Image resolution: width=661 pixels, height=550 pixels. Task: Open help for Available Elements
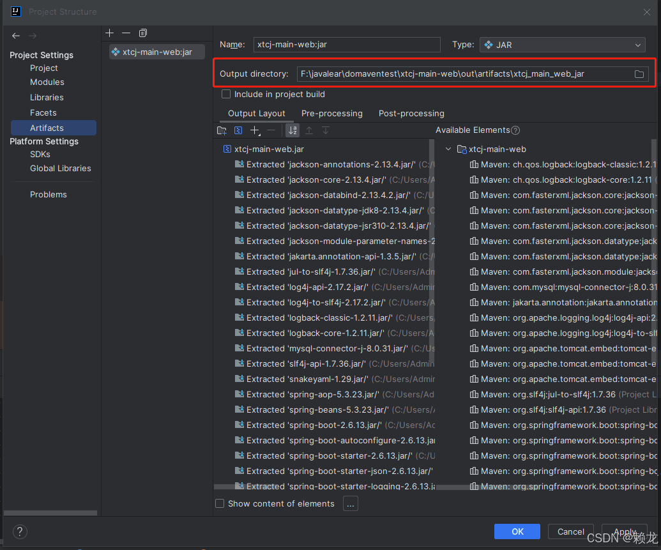tap(515, 130)
